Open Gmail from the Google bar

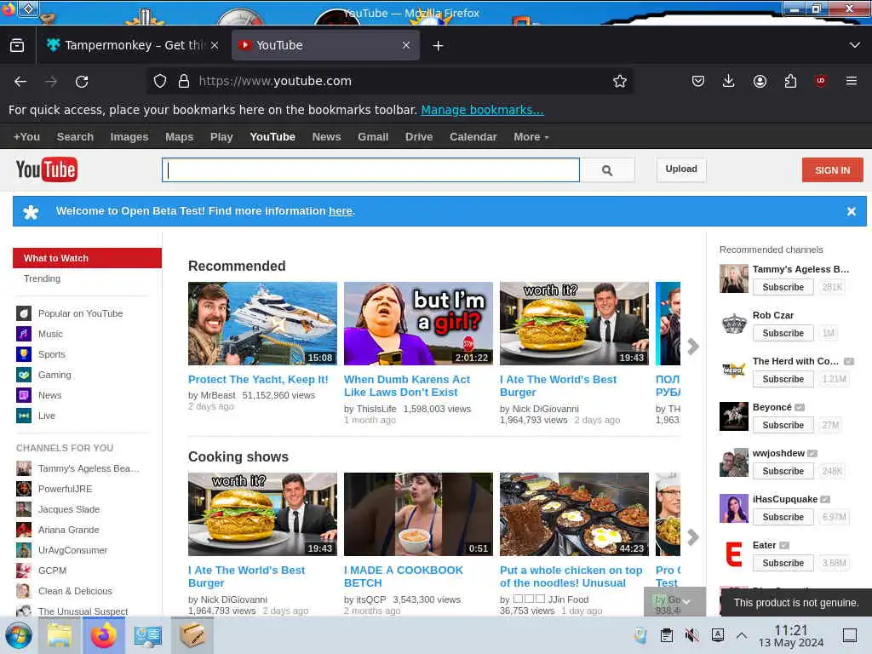[x=373, y=137]
